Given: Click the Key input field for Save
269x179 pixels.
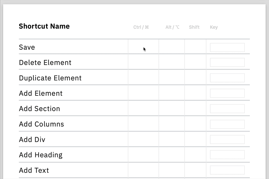Looking at the screenshot, I should click(227, 47).
